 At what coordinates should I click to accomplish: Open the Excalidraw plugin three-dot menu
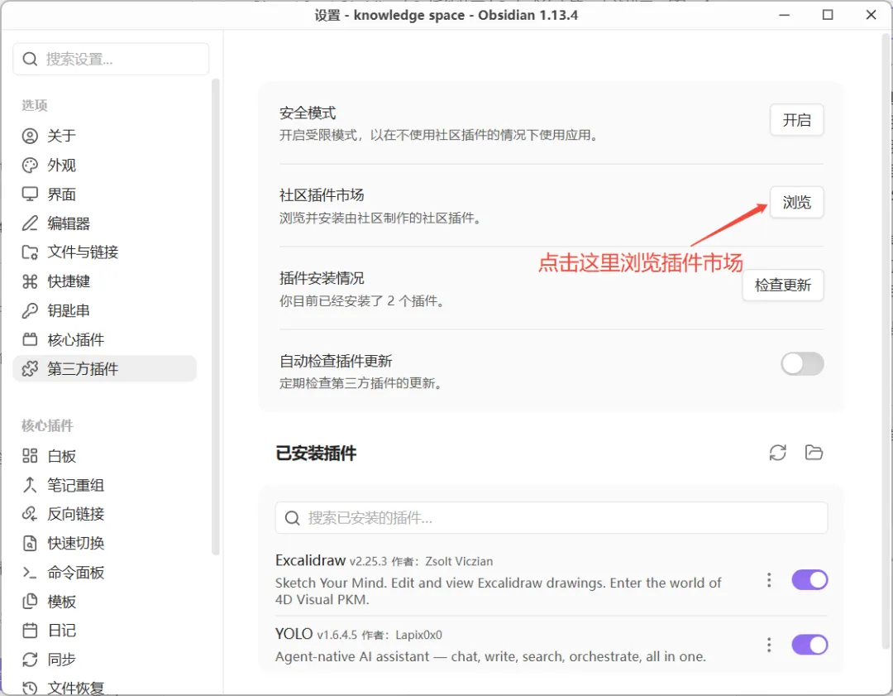point(769,579)
